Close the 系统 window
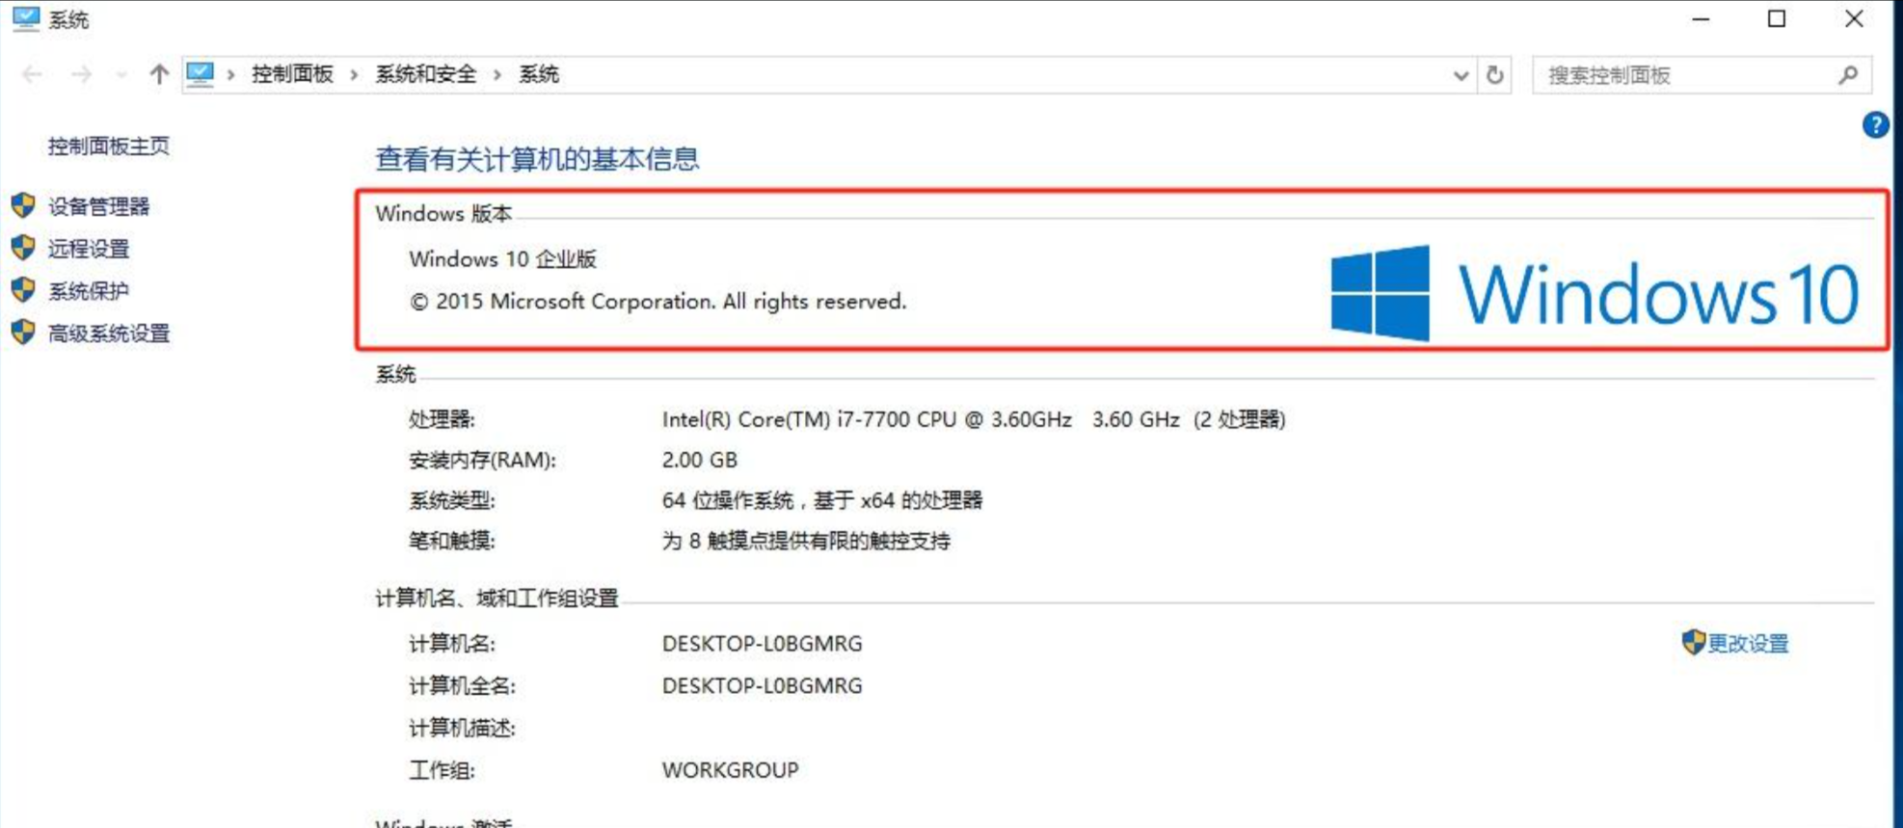Image resolution: width=1903 pixels, height=828 pixels. 1854,18
